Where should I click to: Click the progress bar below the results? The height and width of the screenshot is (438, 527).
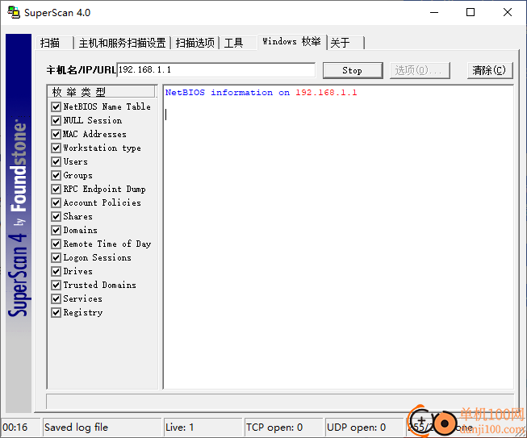coord(280,402)
